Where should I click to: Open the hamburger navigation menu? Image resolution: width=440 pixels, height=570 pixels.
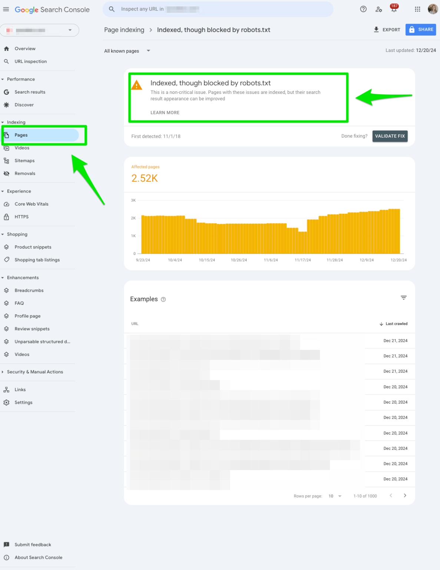(6, 9)
